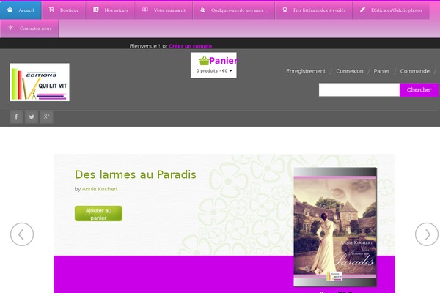Open Dédicaces/Galerie photos menu item

coord(391,10)
